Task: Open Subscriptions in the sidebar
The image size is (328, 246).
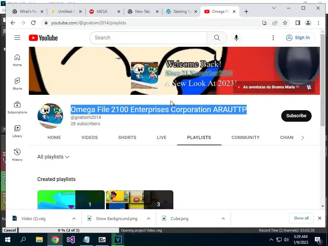Action: coord(17,108)
